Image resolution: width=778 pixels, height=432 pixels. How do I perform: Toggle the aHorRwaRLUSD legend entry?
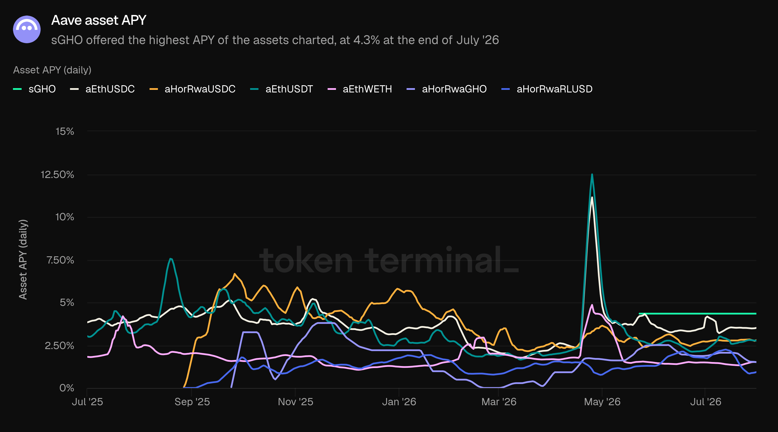pyautogui.click(x=547, y=89)
